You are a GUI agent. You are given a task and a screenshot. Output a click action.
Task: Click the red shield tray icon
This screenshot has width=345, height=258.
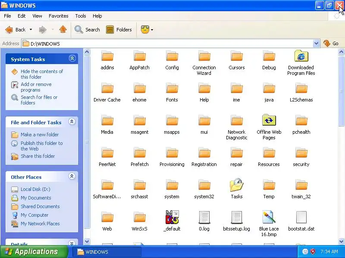tap(313, 252)
